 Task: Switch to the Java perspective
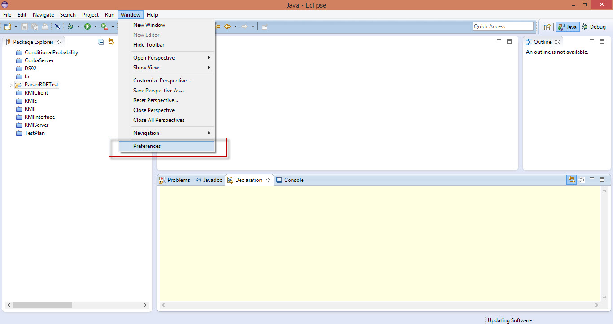click(x=567, y=27)
